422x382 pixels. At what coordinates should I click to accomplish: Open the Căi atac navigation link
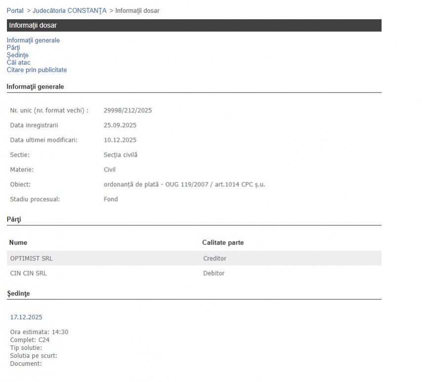(x=18, y=63)
